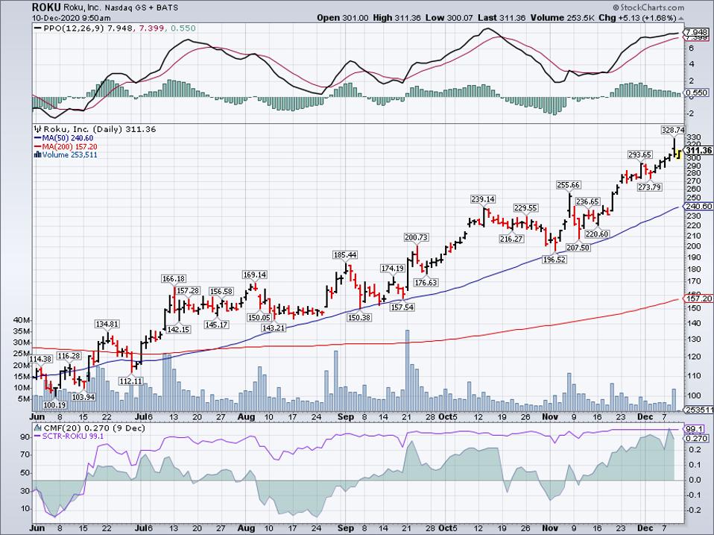The height and width of the screenshot is (535, 714).
Task: Click the 185.44 price label
Action: click(345, 254)
